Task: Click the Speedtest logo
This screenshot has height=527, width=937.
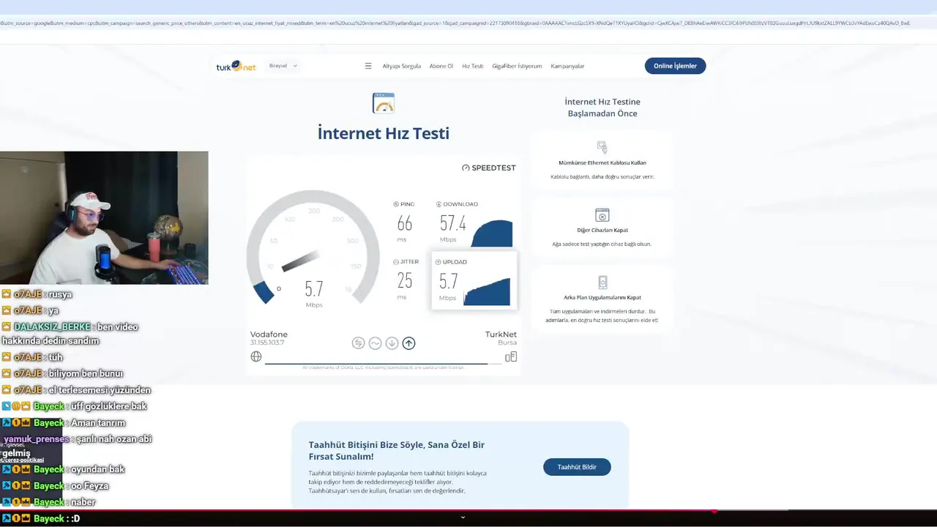Action: 488,168
